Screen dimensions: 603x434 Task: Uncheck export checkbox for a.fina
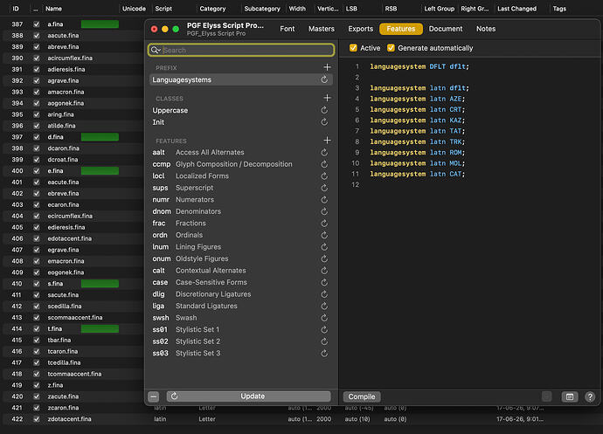tap(36, 24)
